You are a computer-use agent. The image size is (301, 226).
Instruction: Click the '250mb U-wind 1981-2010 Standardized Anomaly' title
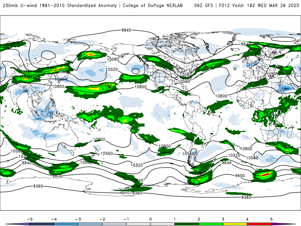click(60, 5)
